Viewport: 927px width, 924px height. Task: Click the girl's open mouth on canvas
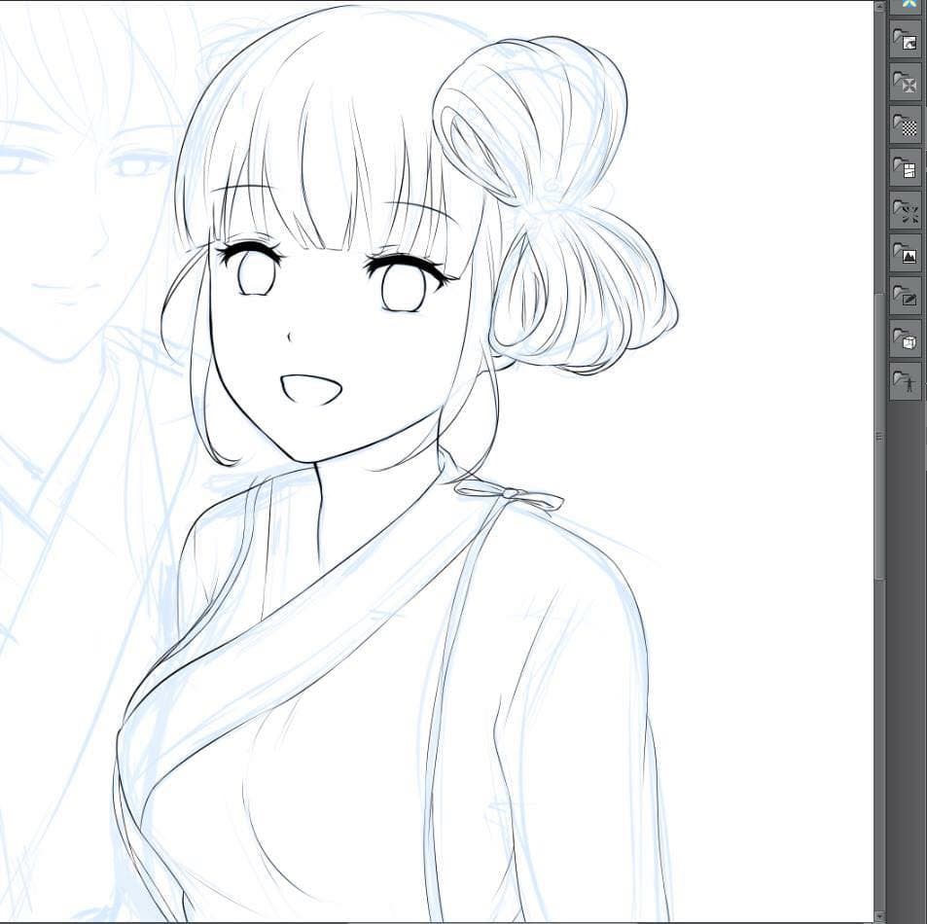point(310,389)
